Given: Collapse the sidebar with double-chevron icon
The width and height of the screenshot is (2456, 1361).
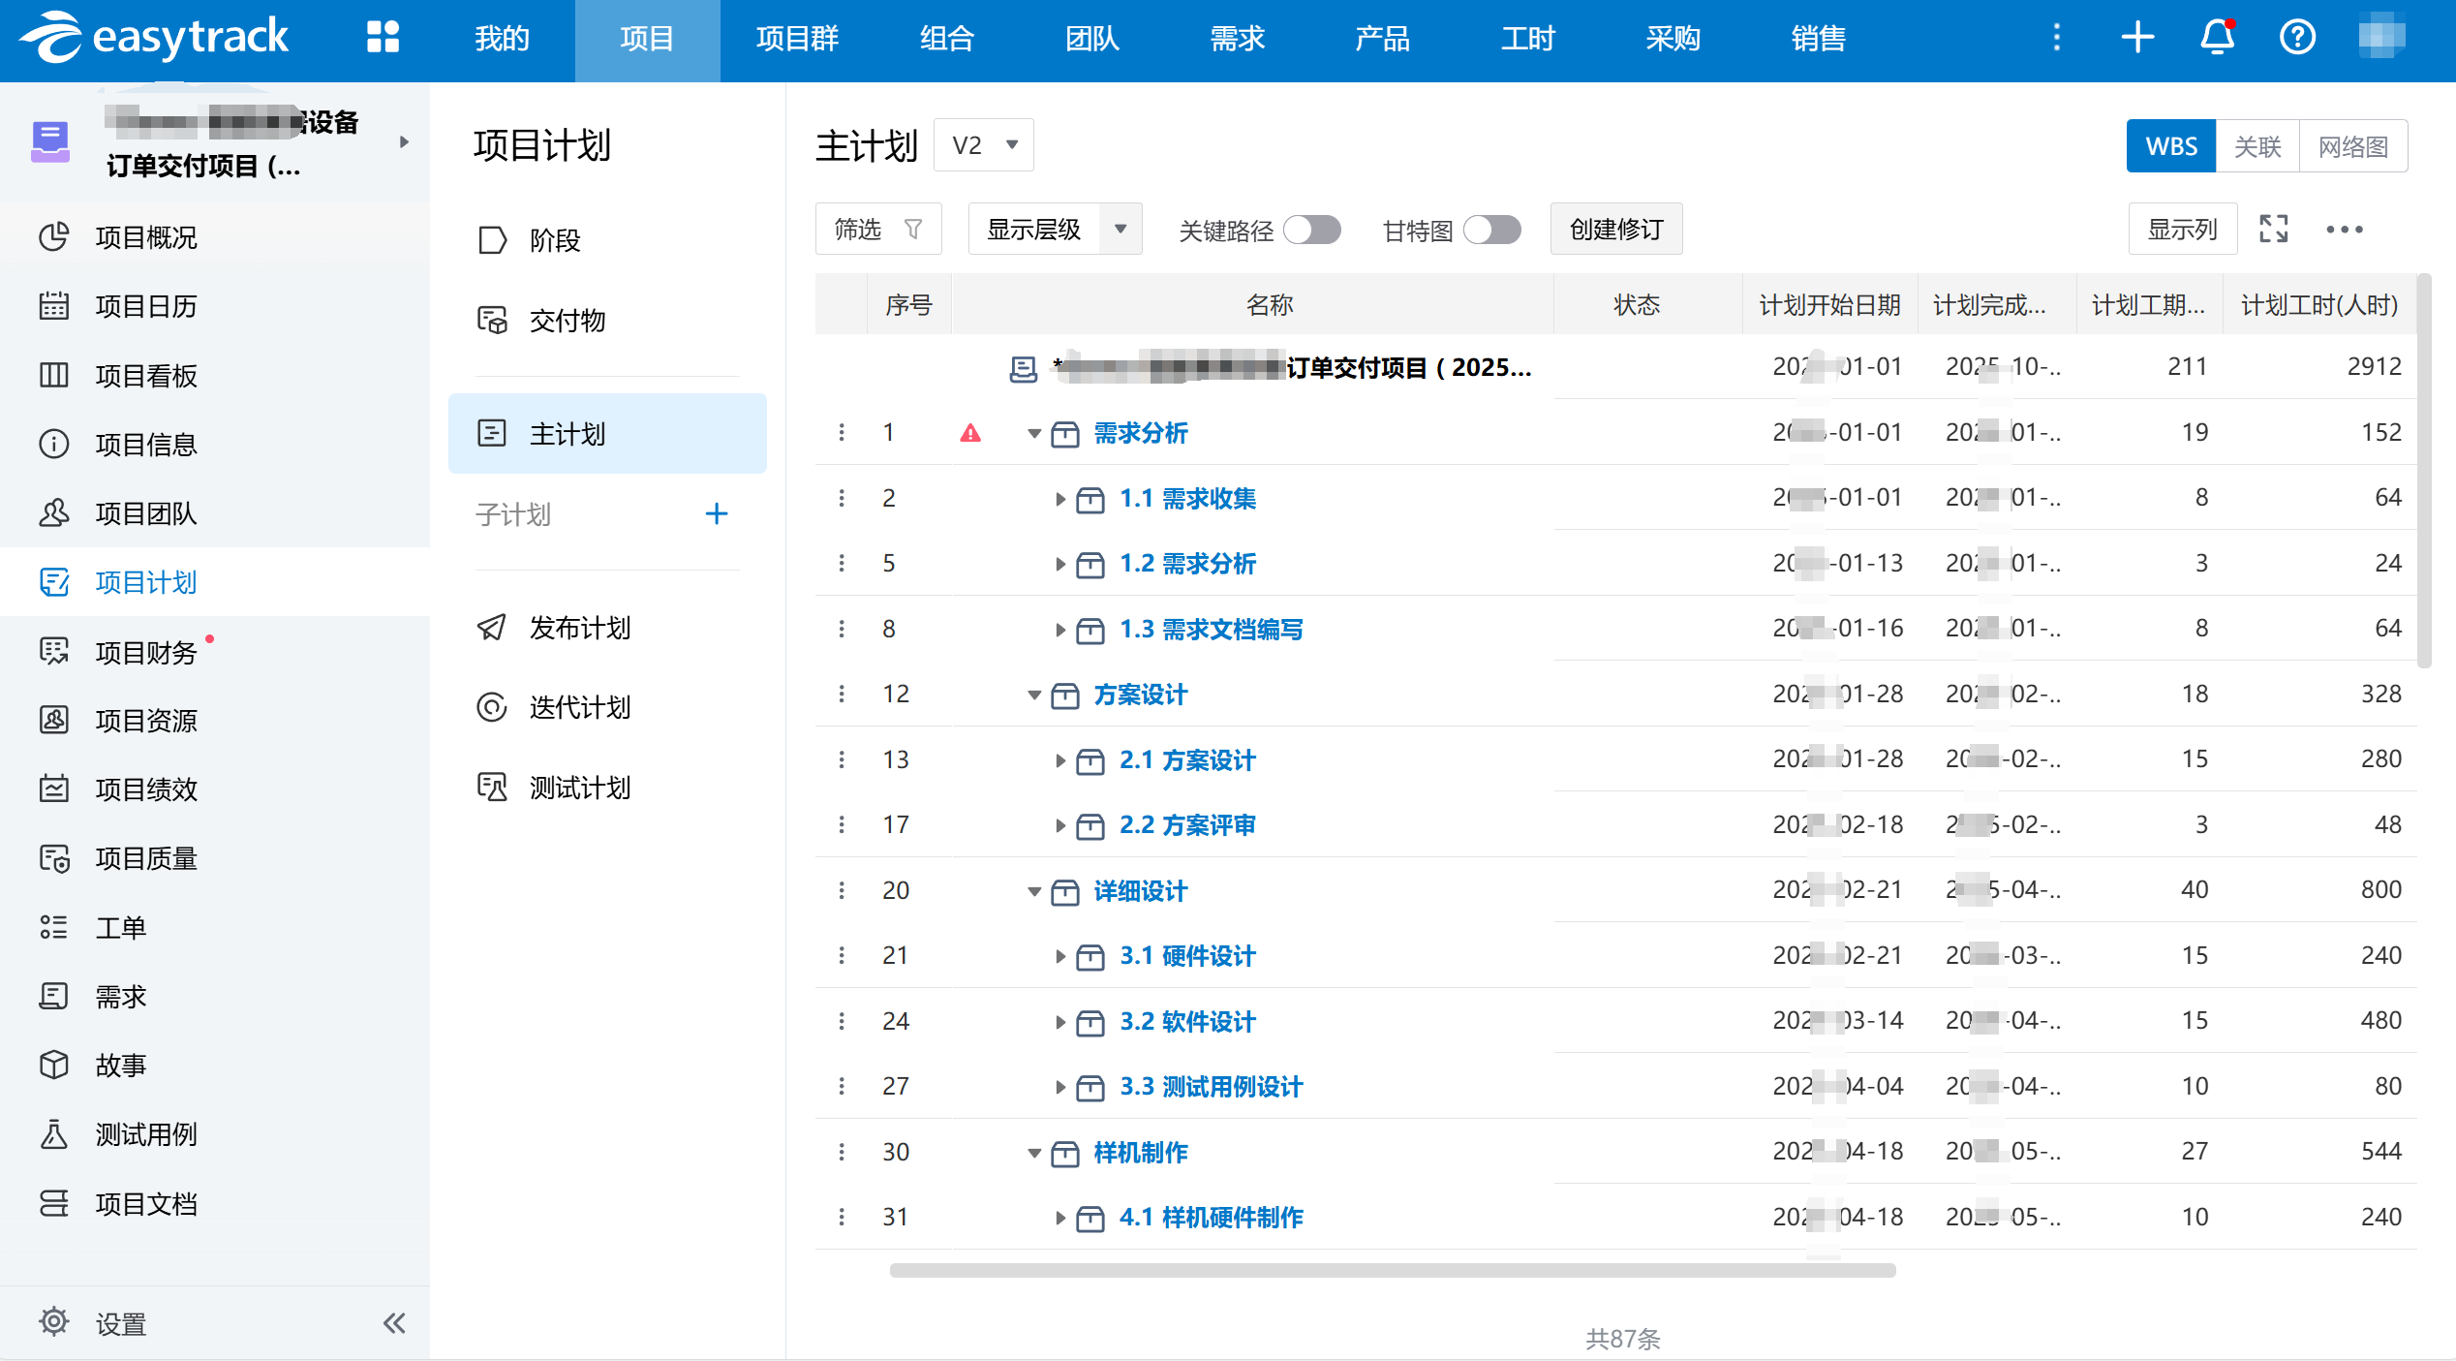Looking at the screenshot, I should [x=394, y=1322].
